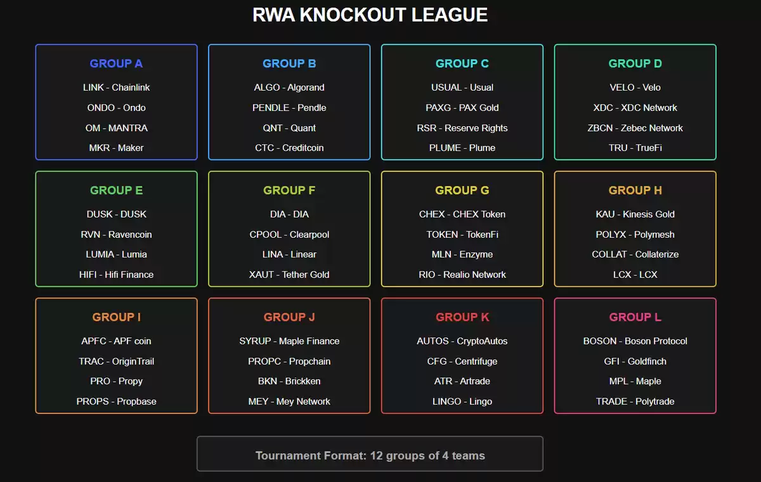Pick KAU - Kinesis Gold entry
This screenshot has width=761, height=482.
(x=635, y=214)
